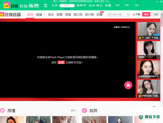
Task: Focus the 房间号 input box in toolbar
Action: point(67,5)
